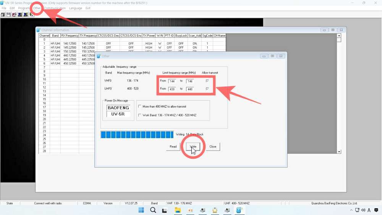Click the Open file toolbar icon
The image size is (382, 215).
(x=3, y=15)
